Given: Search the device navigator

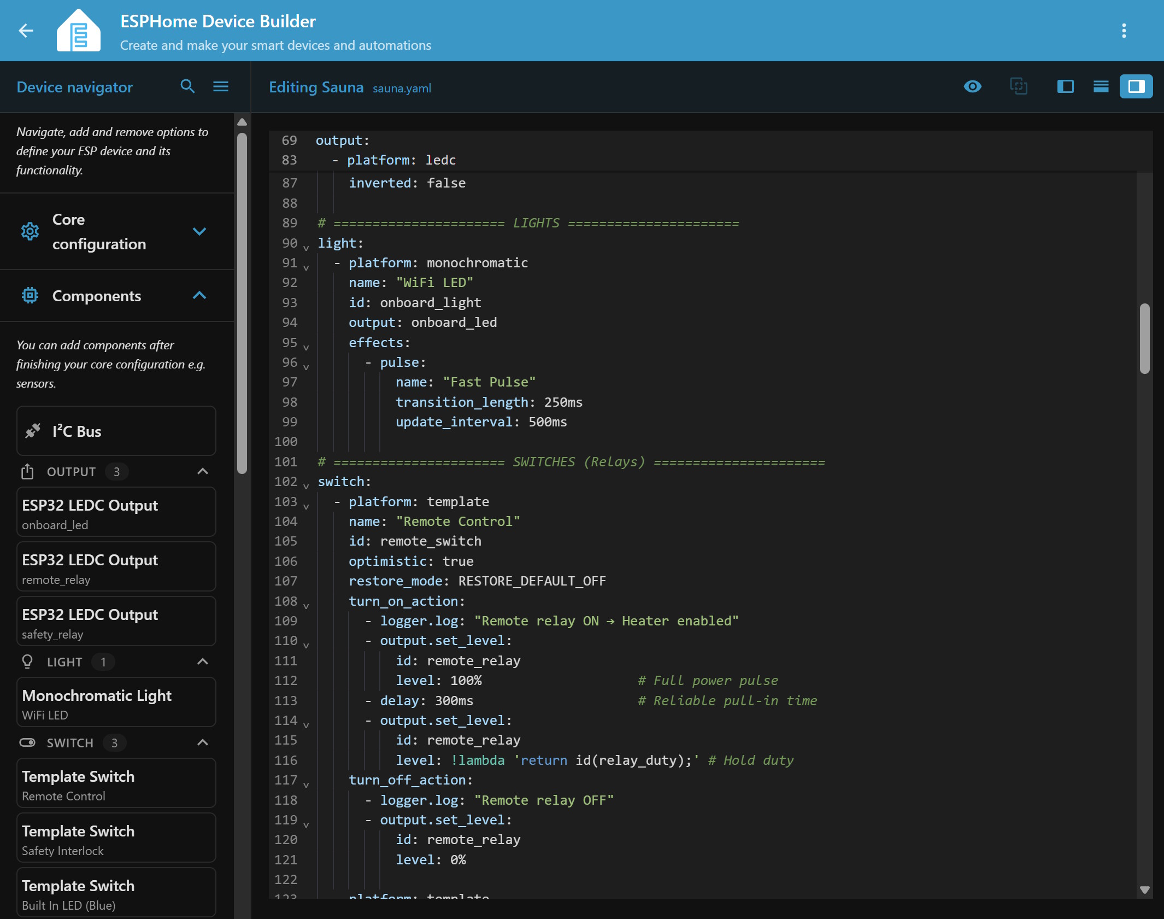Looking at the screenshot, I should 187,86.
